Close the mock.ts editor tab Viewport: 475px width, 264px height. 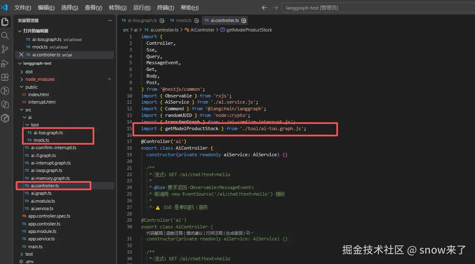click(x=196, y=21)
